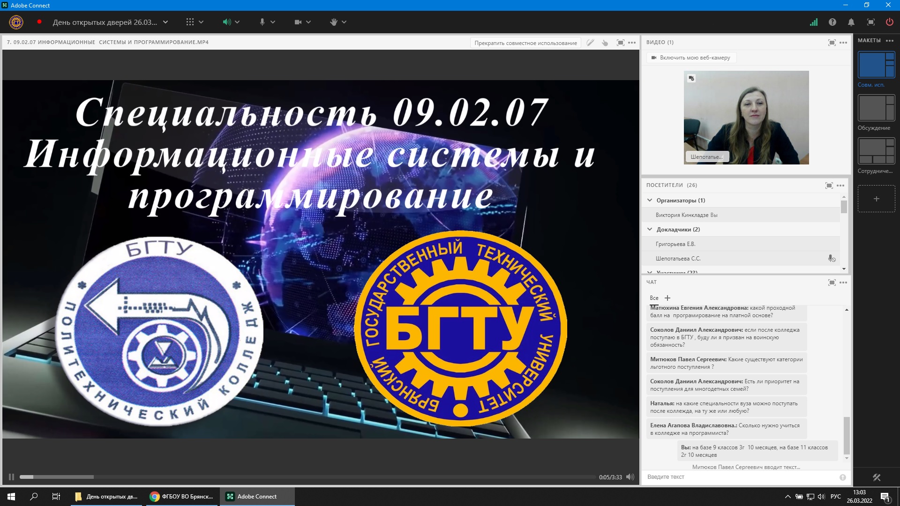Select the Сотрудниче... layout

pyautogui.click(x=876, y=151)
